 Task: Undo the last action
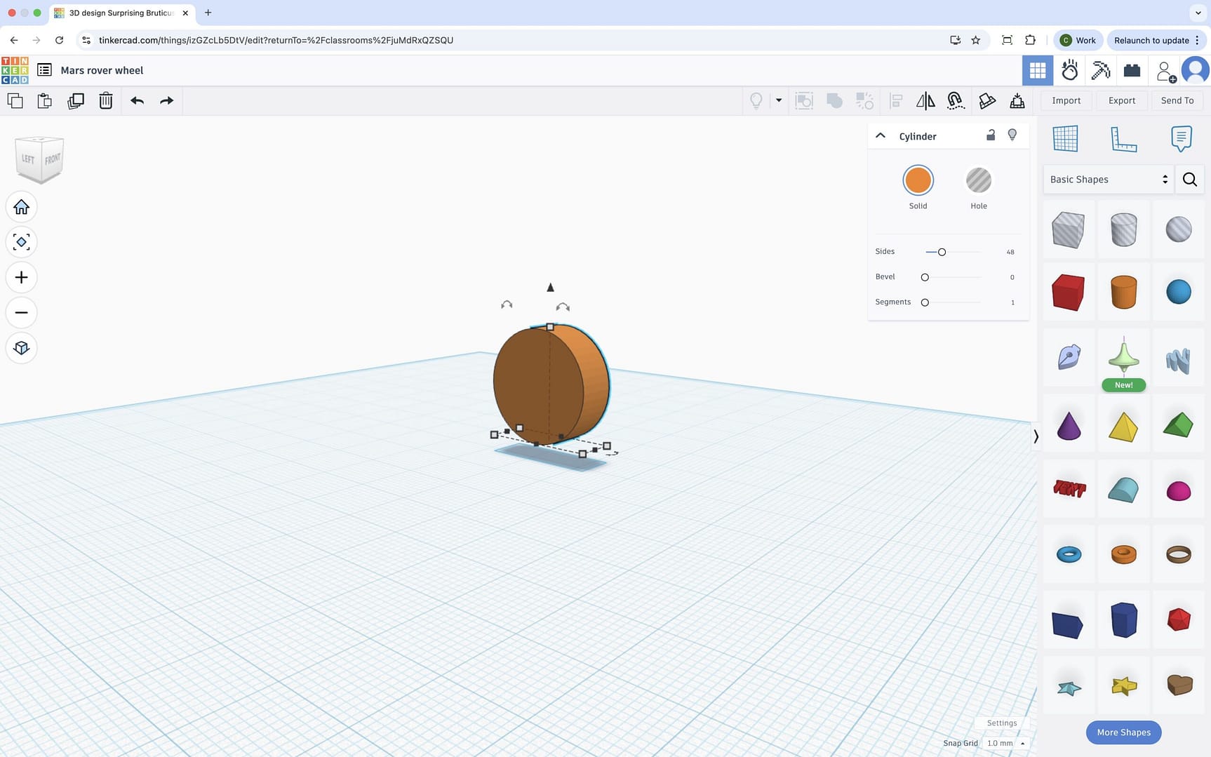[x=137, y=100]
